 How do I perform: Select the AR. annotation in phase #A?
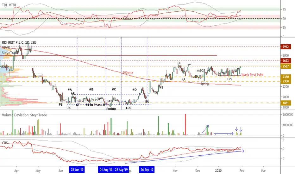(x=73, y=94)
